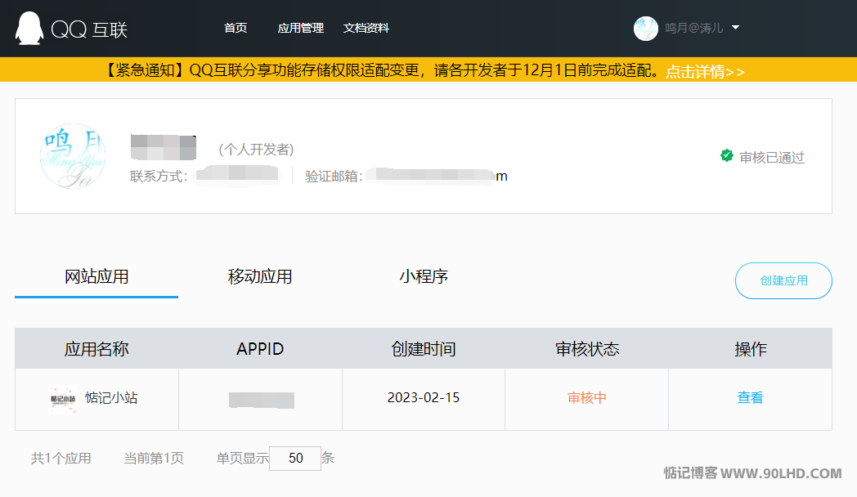857x497 pixels.
Task: Click the 审核中 status text
Action: tap(587, 397)
